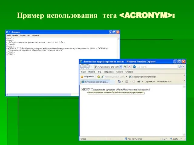Click in the Live Search input field
The width and height of the screenshot is (194, 145).
coord(157,67)
